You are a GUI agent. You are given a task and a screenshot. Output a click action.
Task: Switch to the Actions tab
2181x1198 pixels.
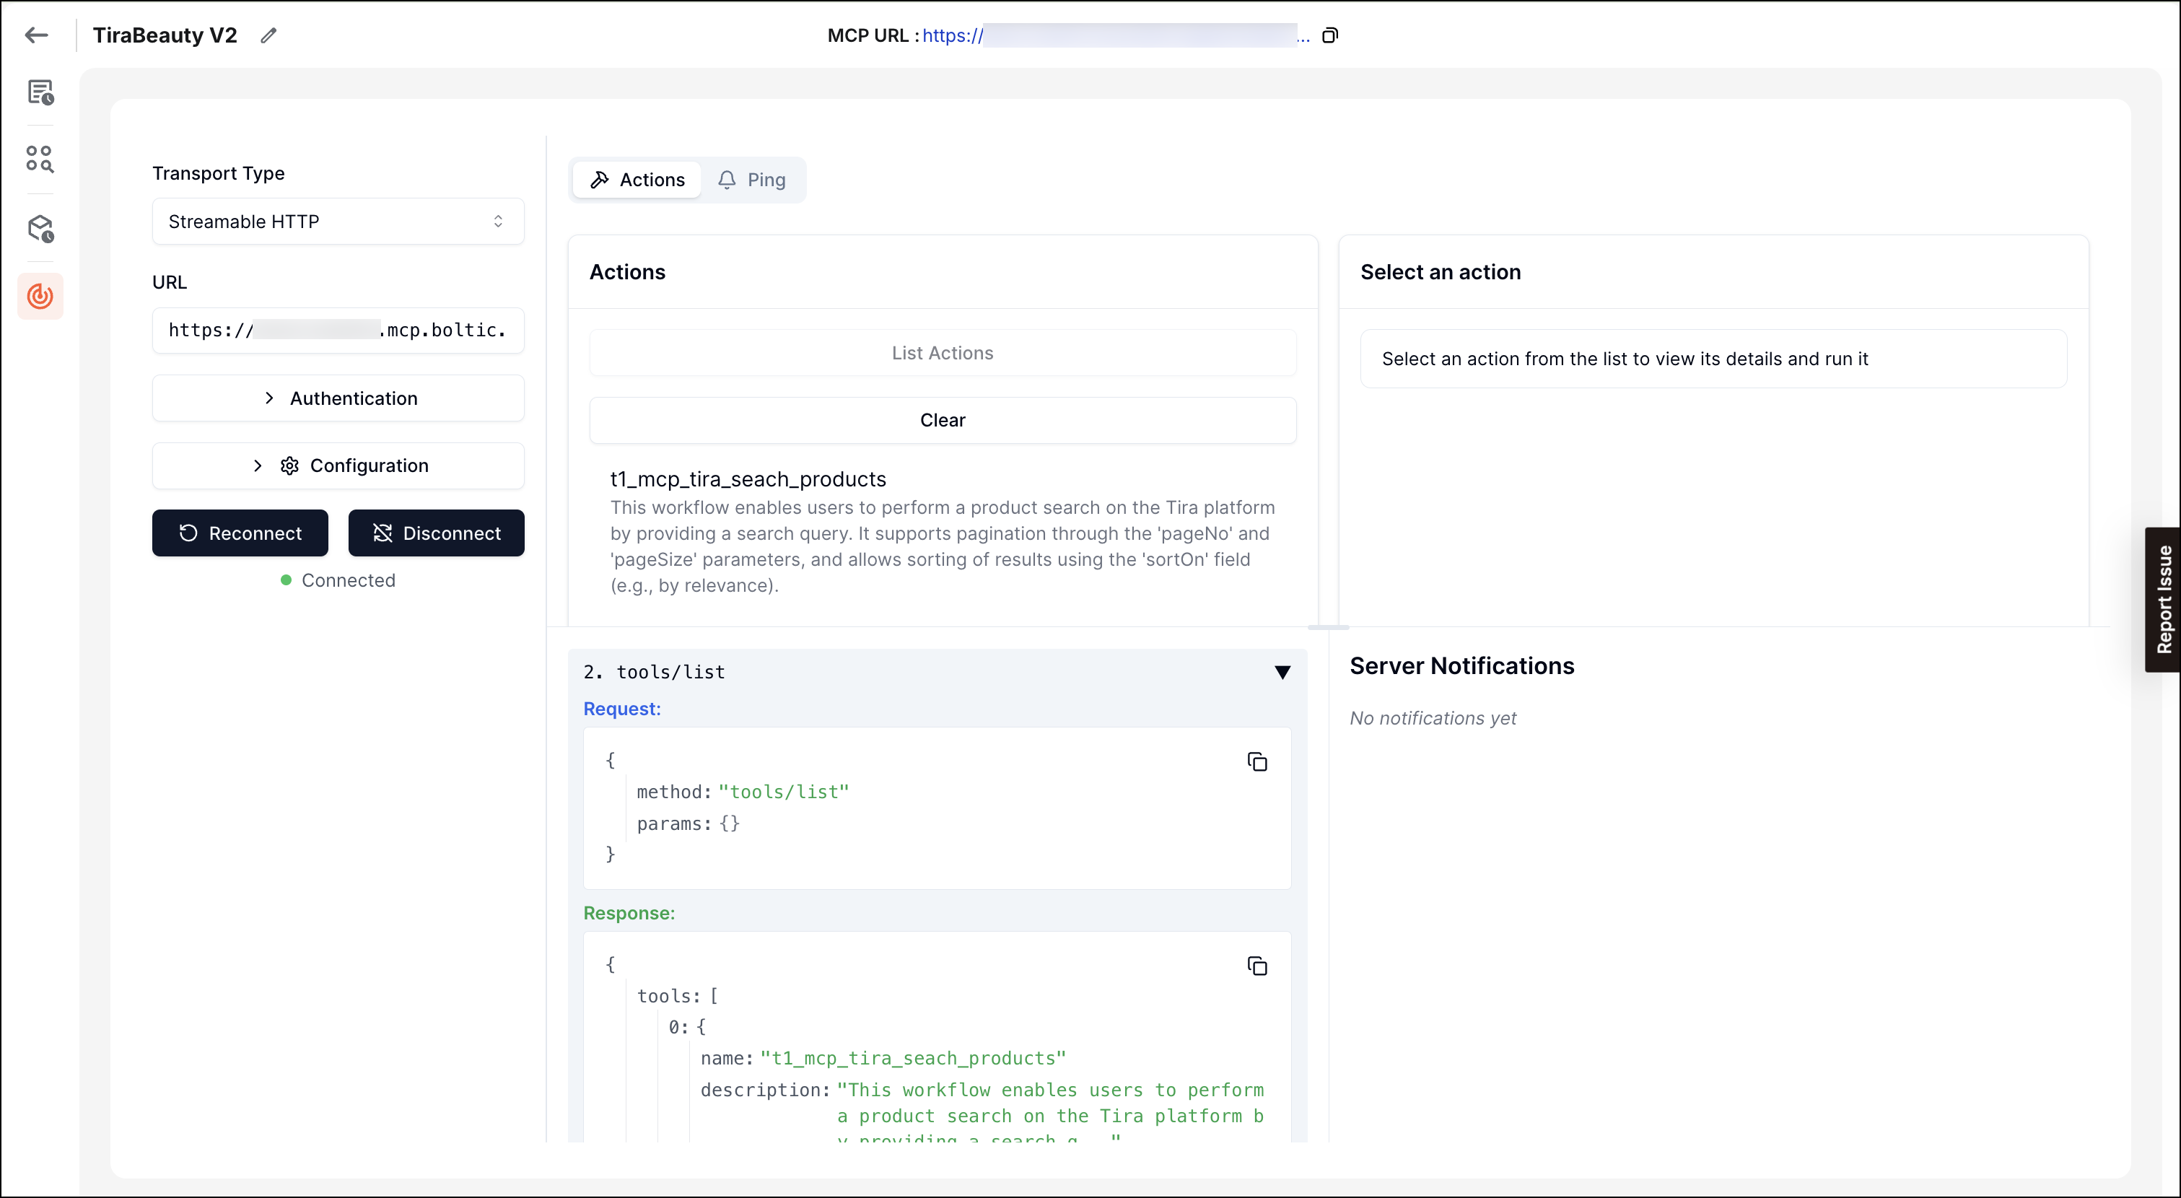coord(637,180)
